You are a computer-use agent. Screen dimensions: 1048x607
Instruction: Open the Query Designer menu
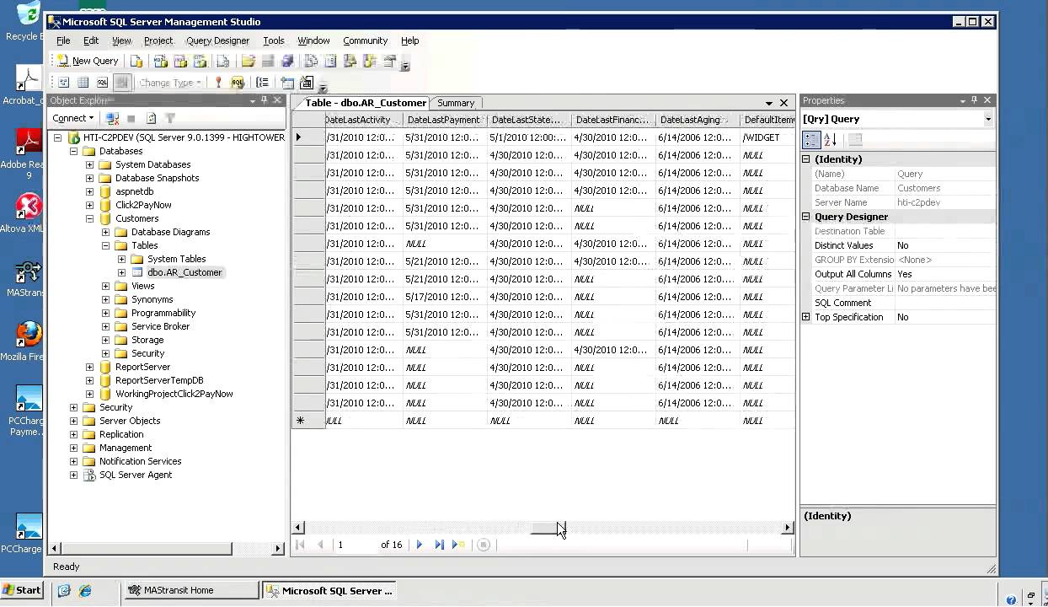217,40
